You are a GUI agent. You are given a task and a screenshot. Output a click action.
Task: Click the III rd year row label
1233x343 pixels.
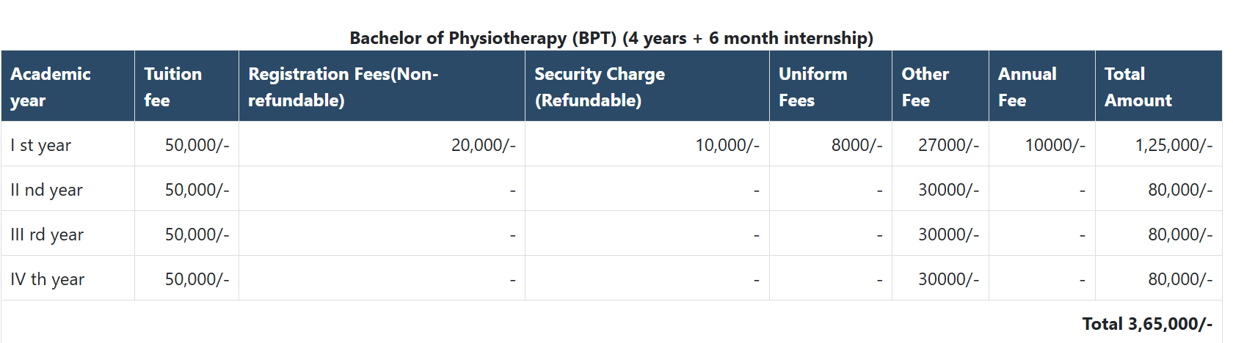click(x=47, y=235)
